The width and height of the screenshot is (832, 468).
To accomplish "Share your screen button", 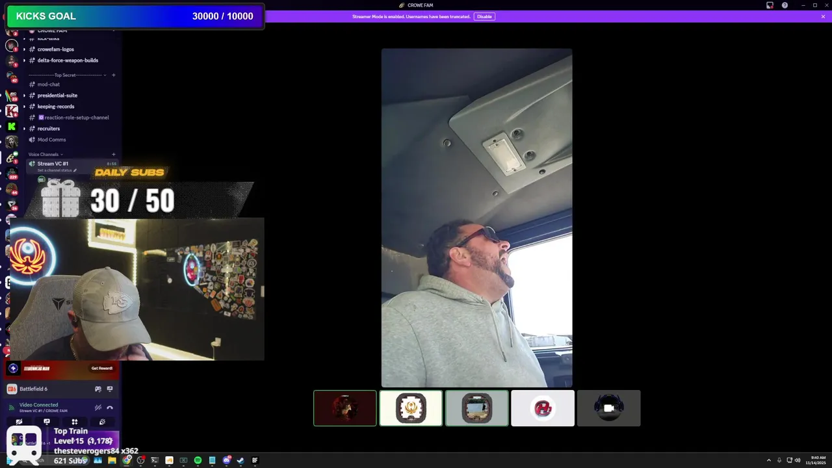I will [47, 422].
